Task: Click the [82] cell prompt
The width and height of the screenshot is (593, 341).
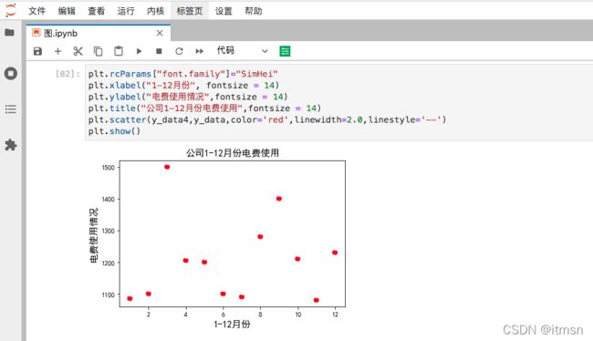Action: click(x=68, y=74)
